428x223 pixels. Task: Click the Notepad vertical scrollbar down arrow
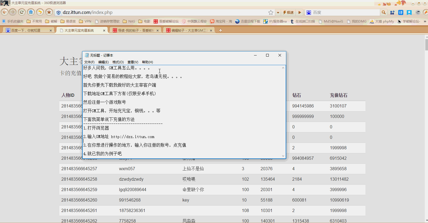pos(283,156)
